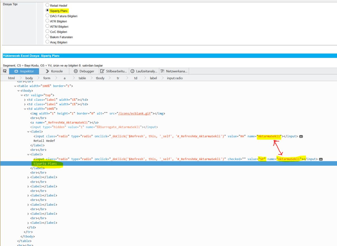
Task: Switch to the Debugger tab
Action: (x=84, y=71)
